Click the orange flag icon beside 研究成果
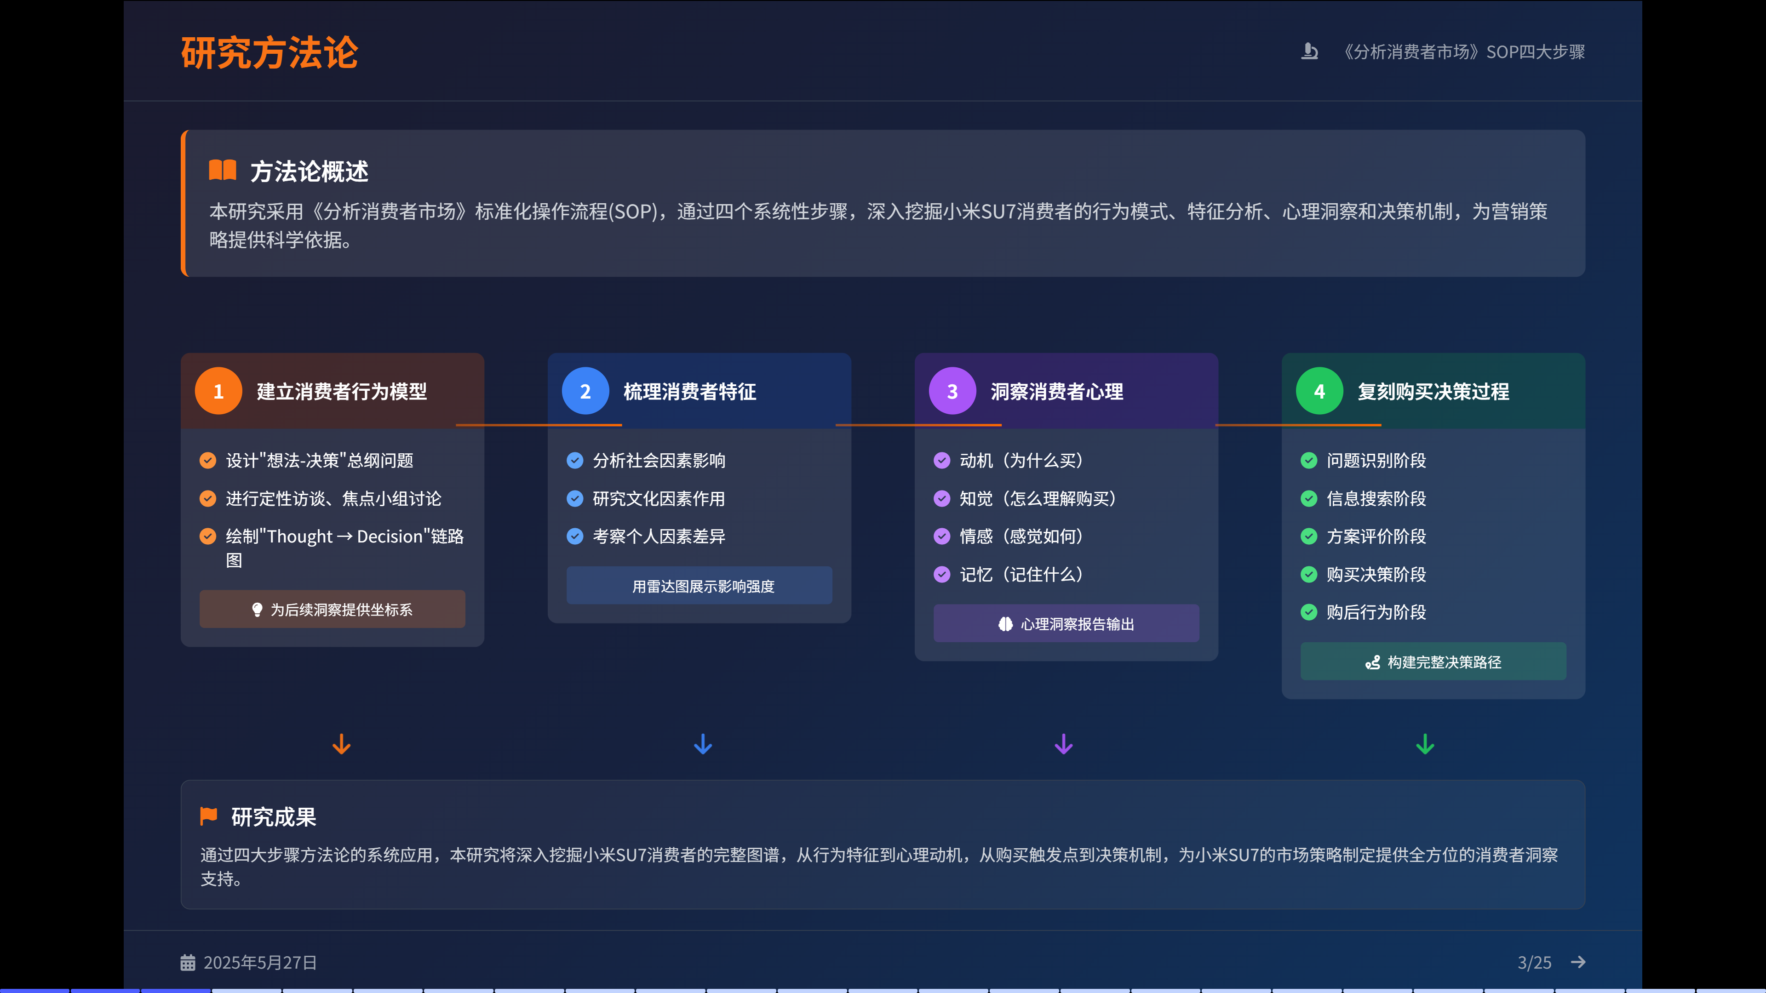1766x993 pixels. coord(208,816)
